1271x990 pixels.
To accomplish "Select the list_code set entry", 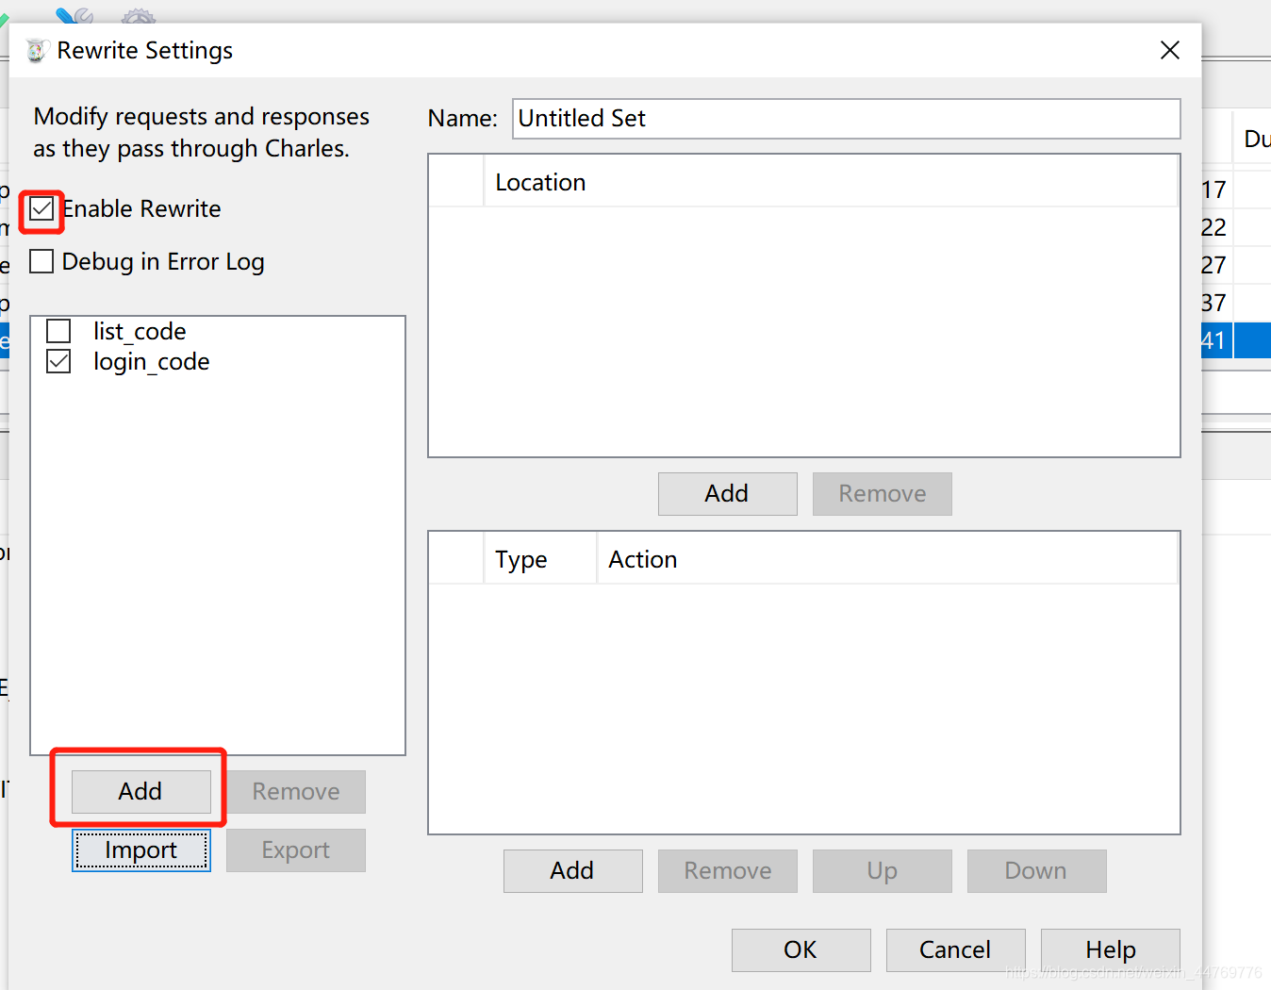I will coord(140,331).
